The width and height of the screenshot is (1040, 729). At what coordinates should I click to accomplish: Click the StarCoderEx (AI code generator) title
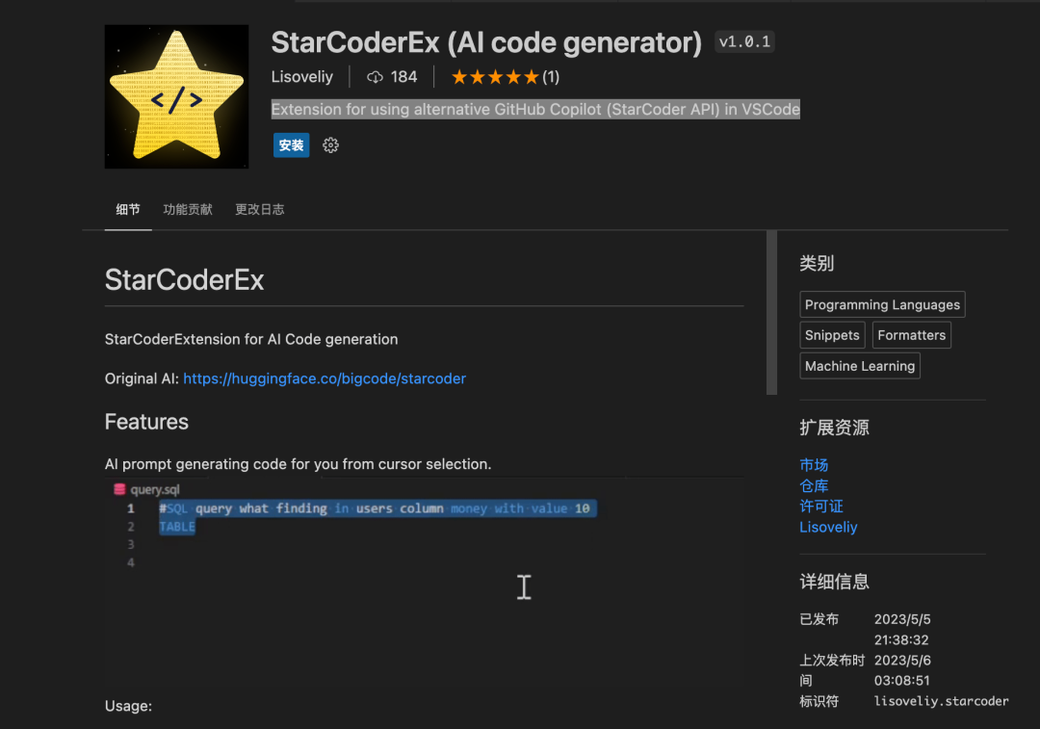pyautogui.click(x=486, y=42)
